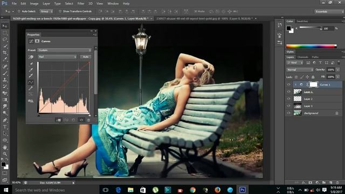This screenshot has height=194, width=345.
Task: Open the Filter menu
Action: pyautogui.click(x=81, y=4)
